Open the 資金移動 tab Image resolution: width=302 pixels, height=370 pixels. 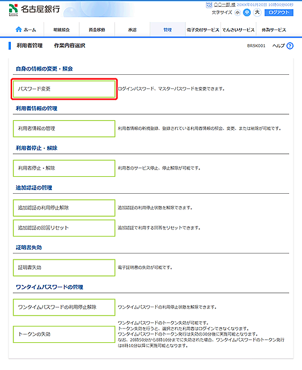(97, 30)
